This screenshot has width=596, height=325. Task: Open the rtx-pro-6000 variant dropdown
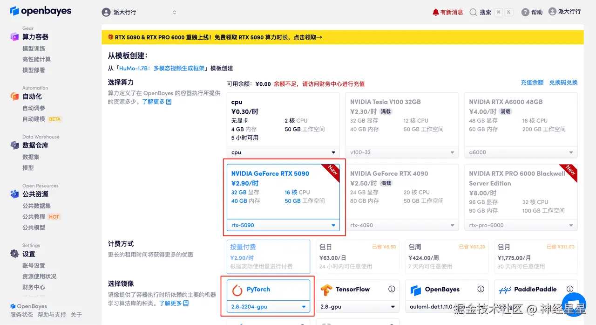(x=521, y=225)
